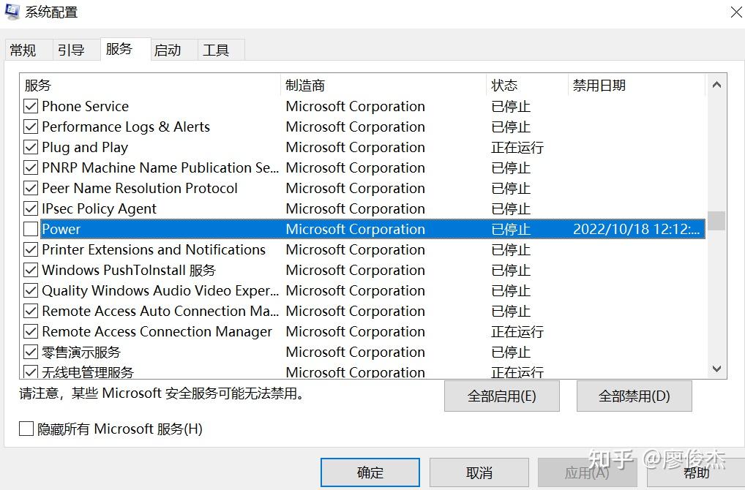Viewport: 745px width, 490px height.
Task: Disable the 无线电管理服务 checkbox
Action: (x=29, y=371)
